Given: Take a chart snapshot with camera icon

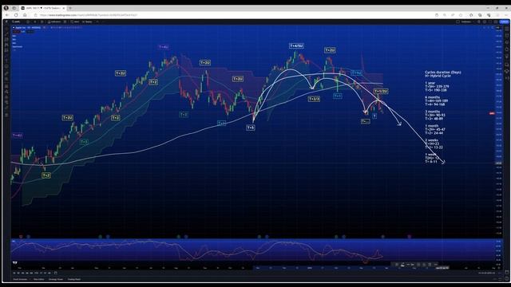Looking at the screenshot, I should [496, 22].
